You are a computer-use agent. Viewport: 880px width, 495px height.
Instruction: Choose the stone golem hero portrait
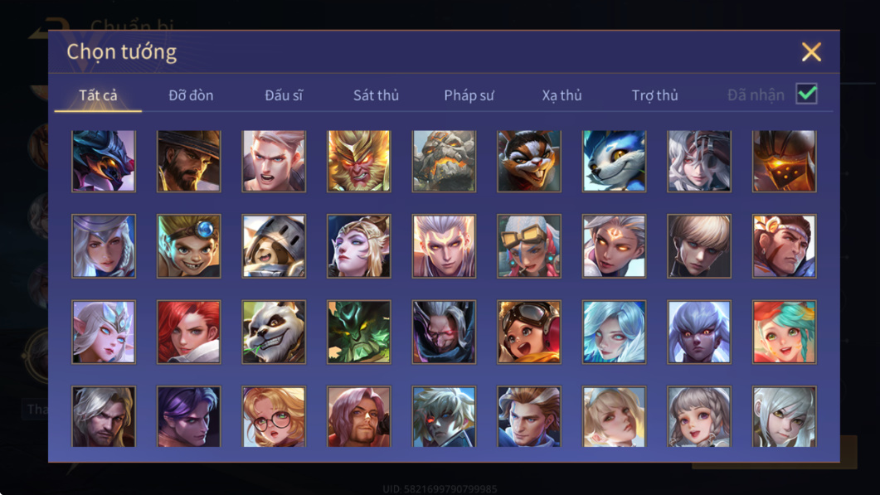coord(444,162)
